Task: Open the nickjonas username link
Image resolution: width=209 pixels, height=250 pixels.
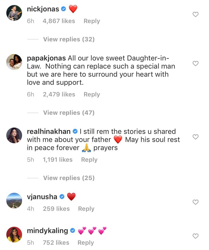Action: coord(43,9)
